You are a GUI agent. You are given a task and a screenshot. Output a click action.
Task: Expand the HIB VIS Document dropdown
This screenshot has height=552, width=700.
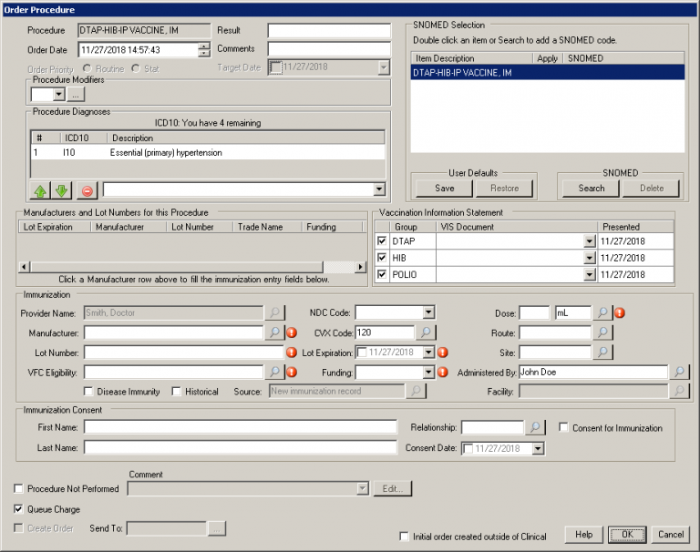[589, 258]
